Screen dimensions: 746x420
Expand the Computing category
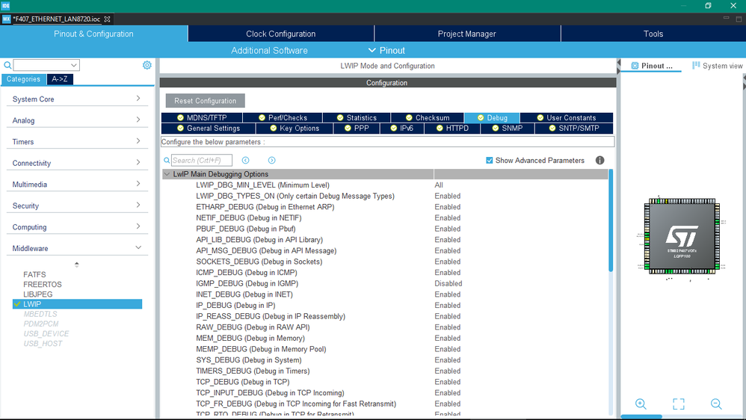[77, 227]
